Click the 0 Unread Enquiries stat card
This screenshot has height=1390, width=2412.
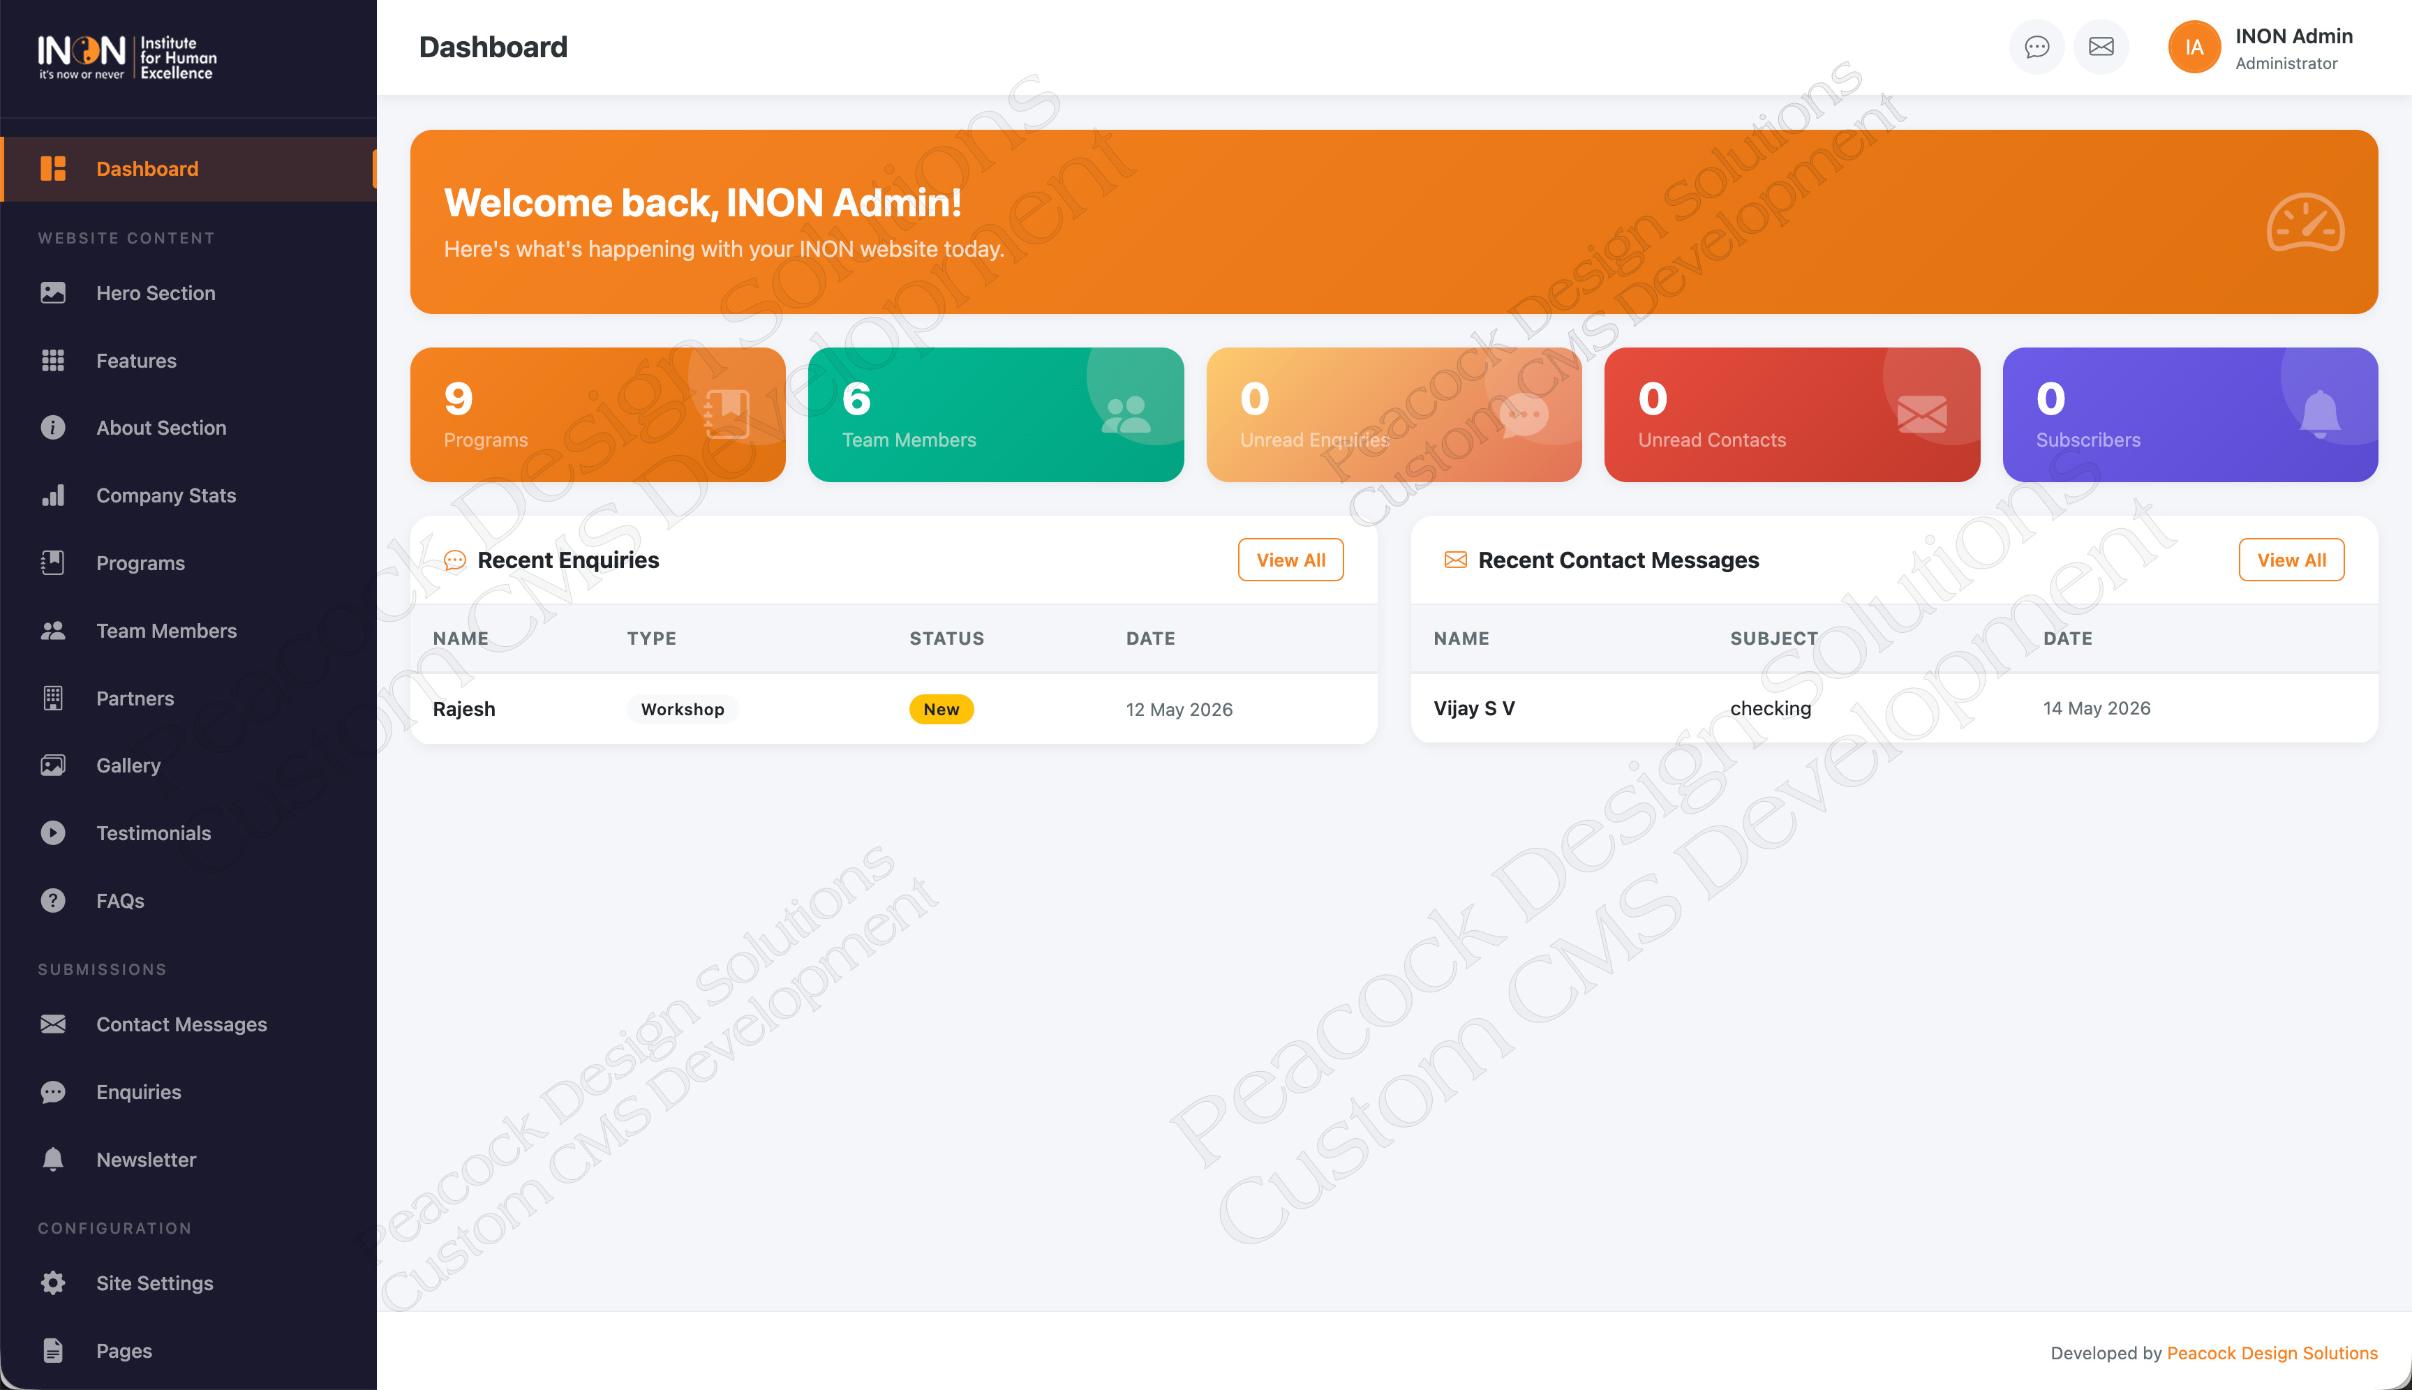click(1394, 414)
